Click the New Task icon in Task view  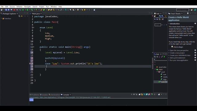(155, 16)
